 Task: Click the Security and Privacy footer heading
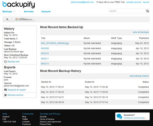point(50,114)
